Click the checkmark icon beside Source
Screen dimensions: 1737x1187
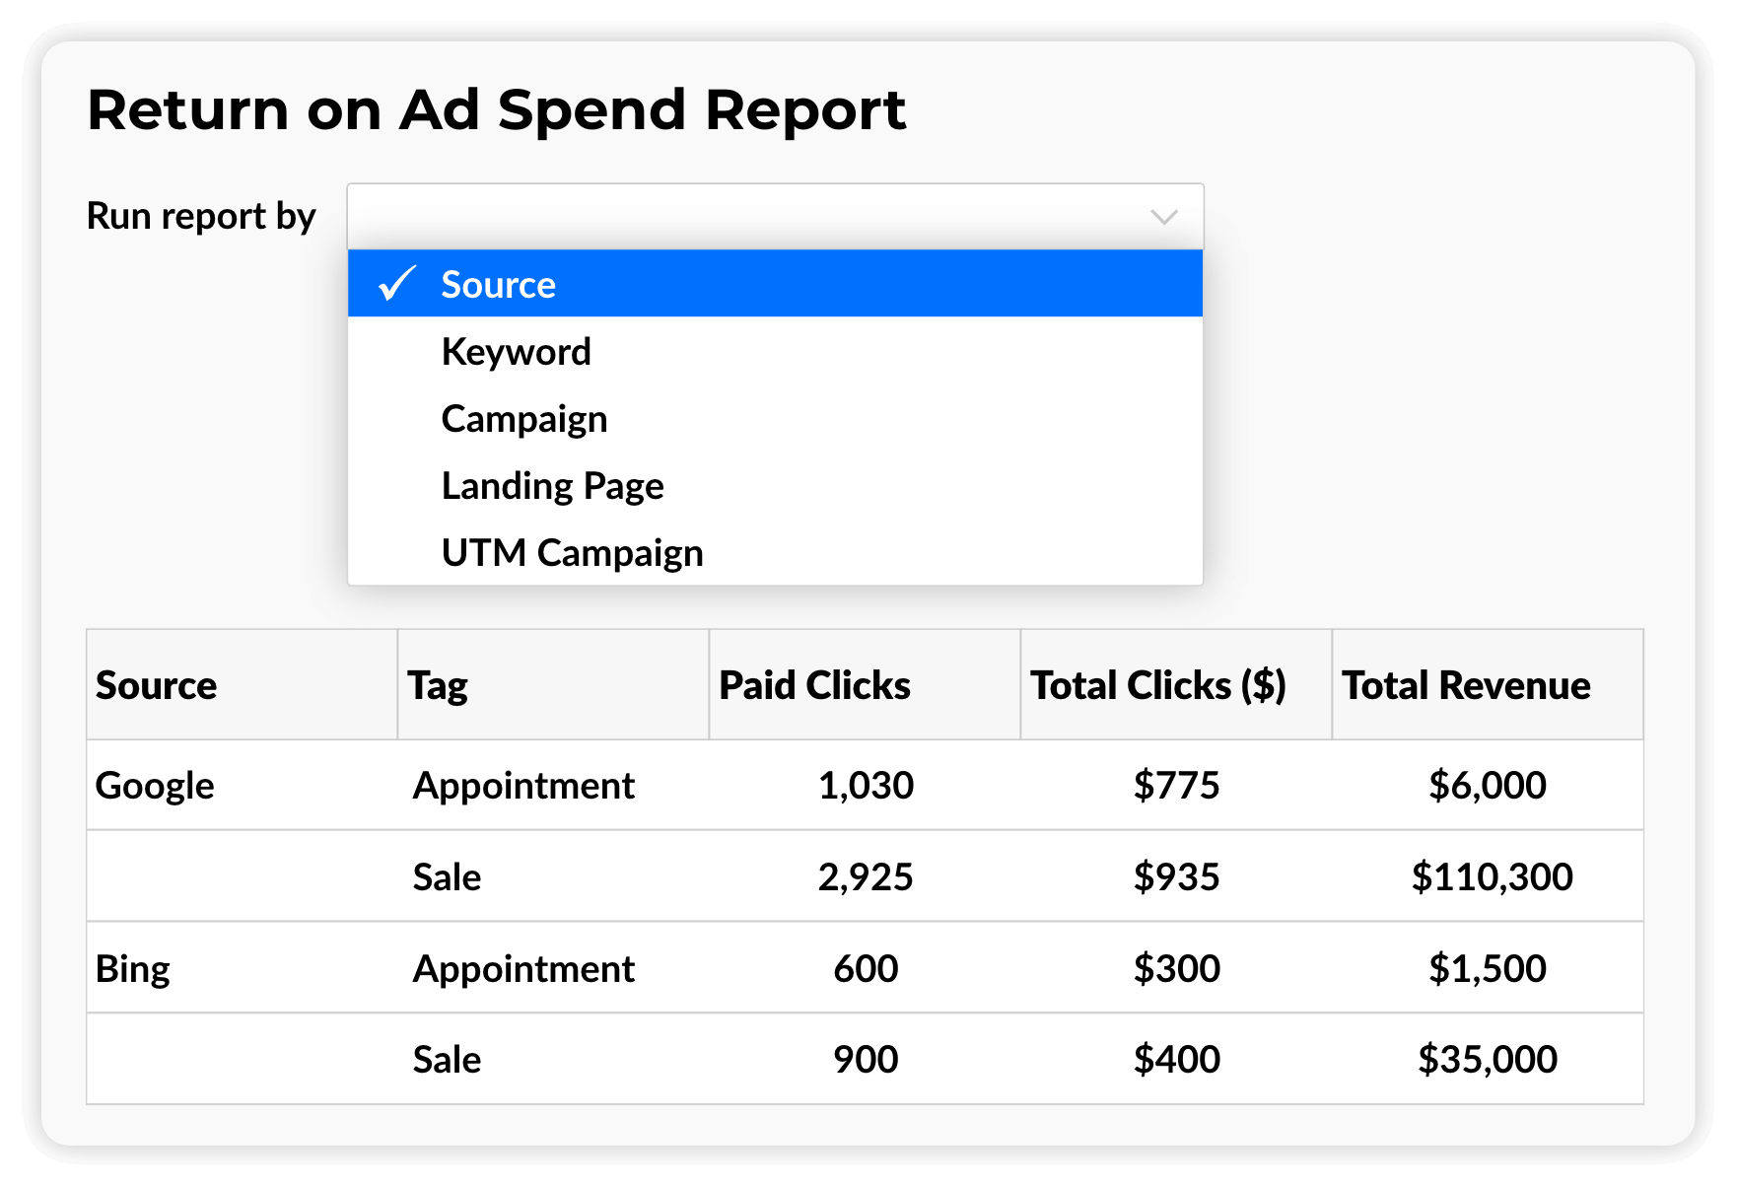(x=397, y=284)
